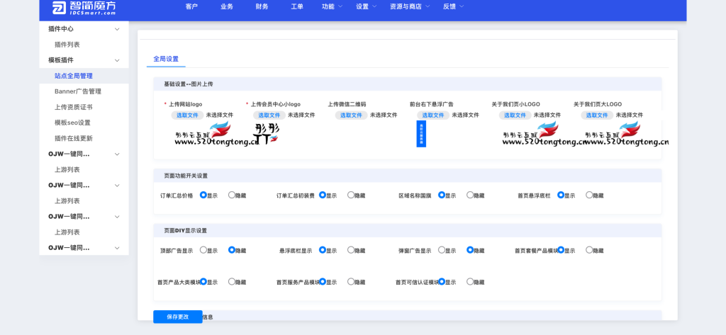Open the 功能 dropdown menu
The width and height of the screenshot is (726, 335).
[331, 6]
